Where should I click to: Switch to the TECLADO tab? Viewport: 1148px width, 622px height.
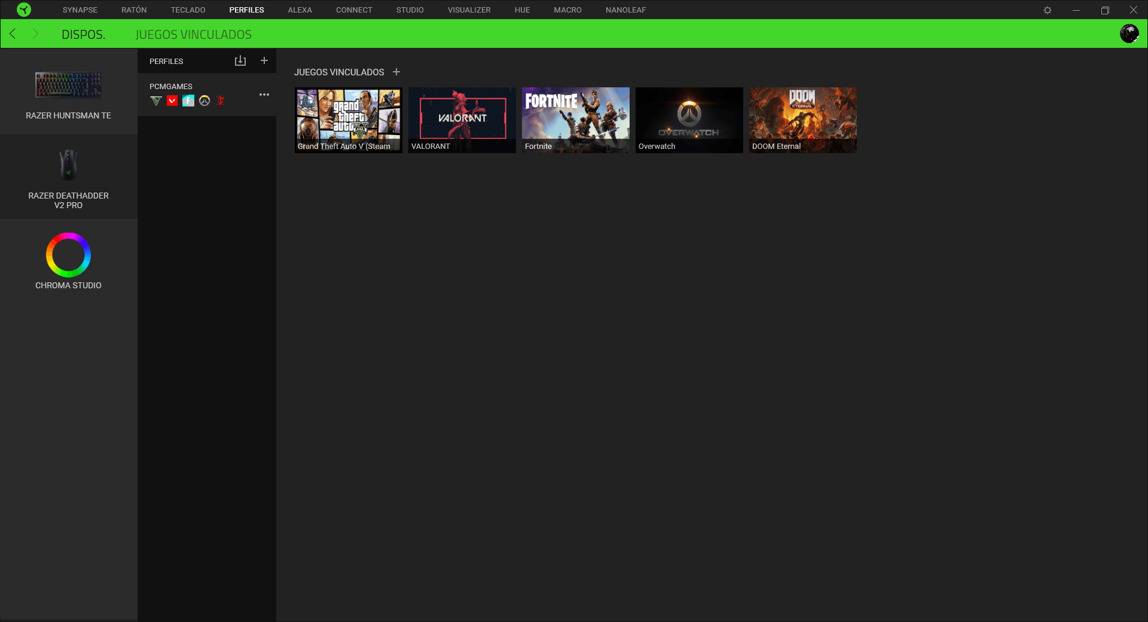pos(188,10)
